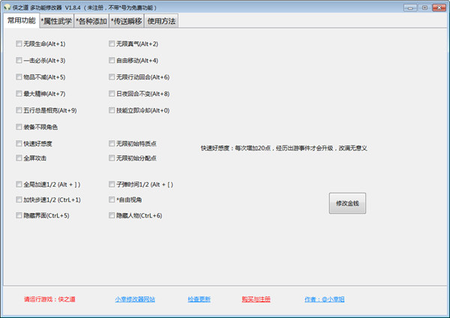This screenshot has width=450, height=318.
Task: Click the app icon in title bar
Action: point(7,7)
